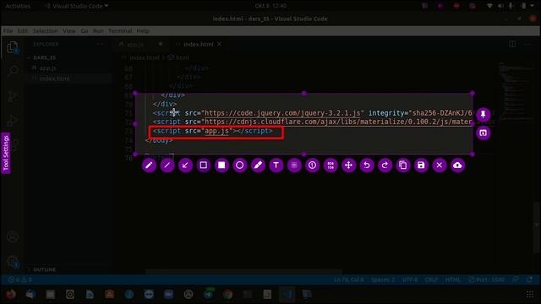Open the Search view in activity bar
Screen dimensions: 541x304
pyautogui.click(x=13, y=71)
